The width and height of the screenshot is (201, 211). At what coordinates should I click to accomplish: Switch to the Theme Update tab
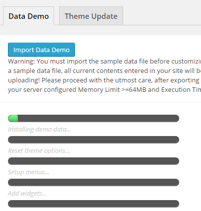[91, 16]
